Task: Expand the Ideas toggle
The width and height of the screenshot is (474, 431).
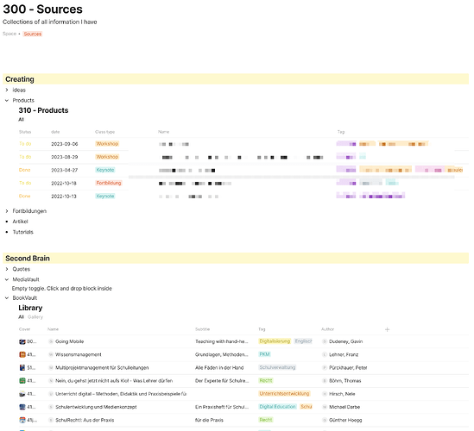Action: [7, 90]
